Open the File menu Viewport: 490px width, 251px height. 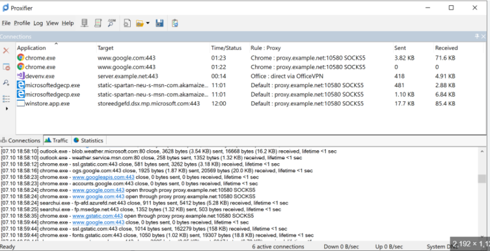coord(6,23)
